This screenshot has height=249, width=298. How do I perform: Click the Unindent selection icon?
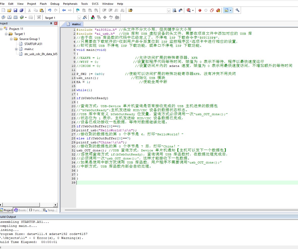(110, 10)
